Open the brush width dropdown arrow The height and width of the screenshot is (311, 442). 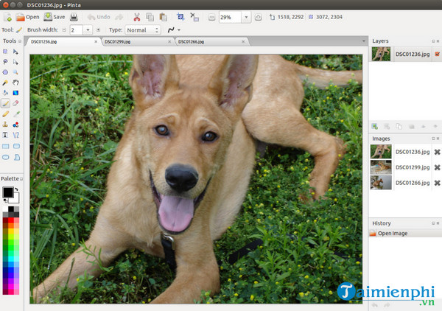coord(88,30)
